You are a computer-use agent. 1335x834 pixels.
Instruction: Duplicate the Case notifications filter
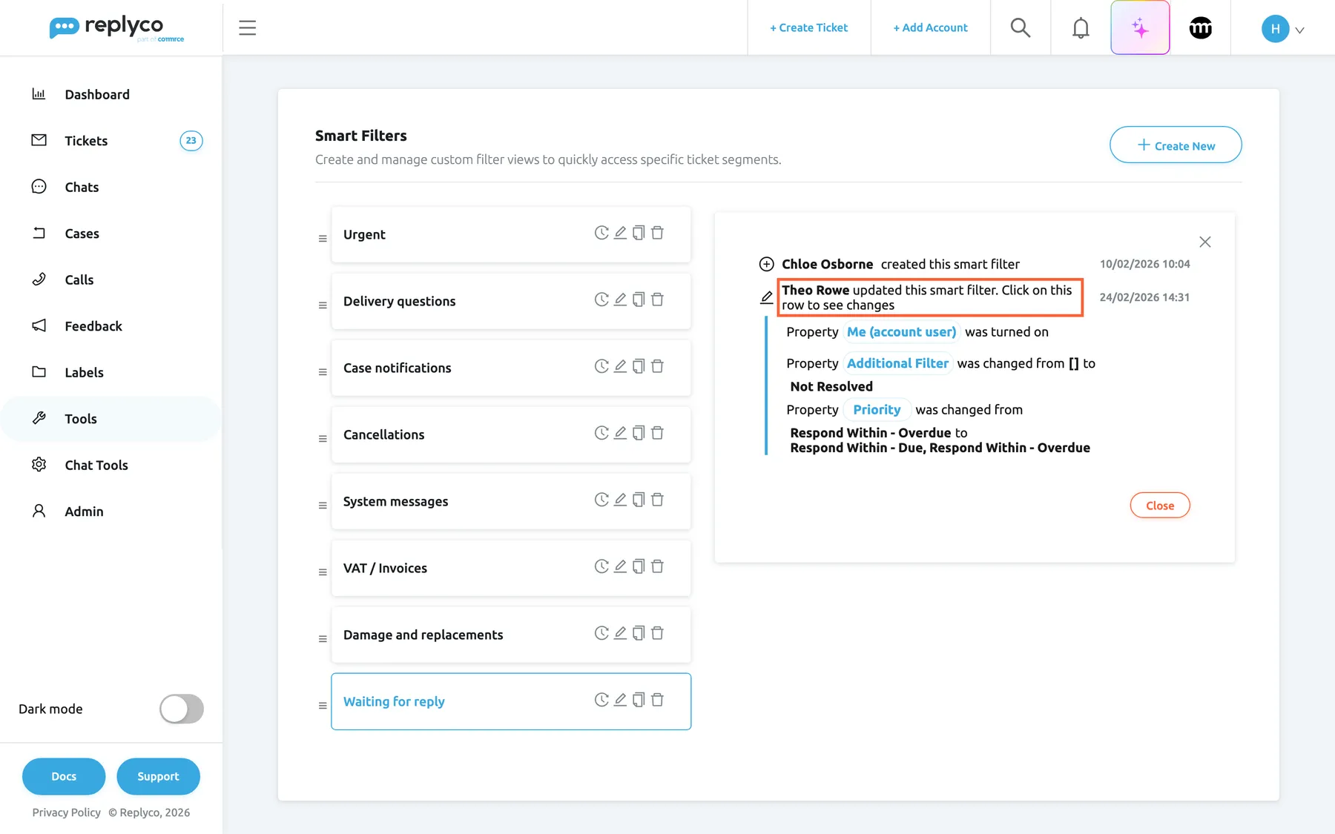point(639,366)
